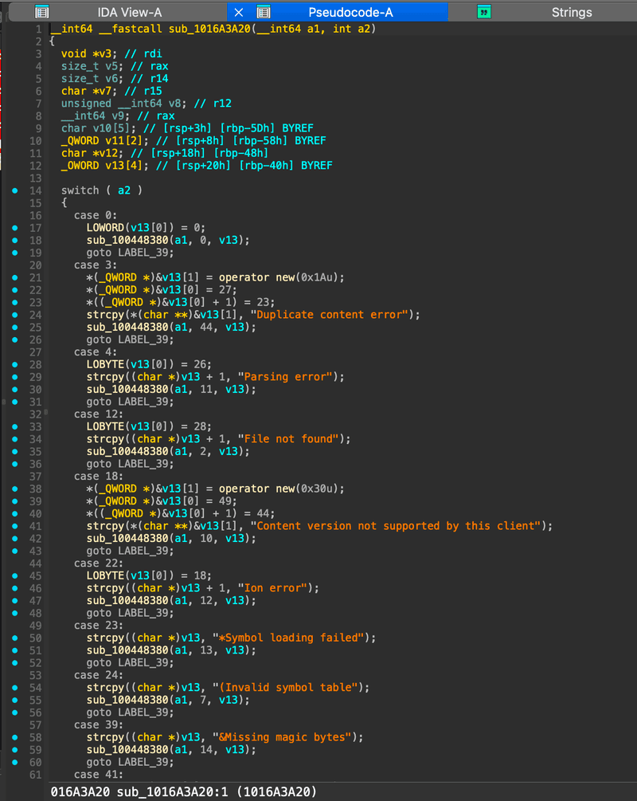
Task: Select the Pseudocode-A tab
Action: click(x=350, y=12)
